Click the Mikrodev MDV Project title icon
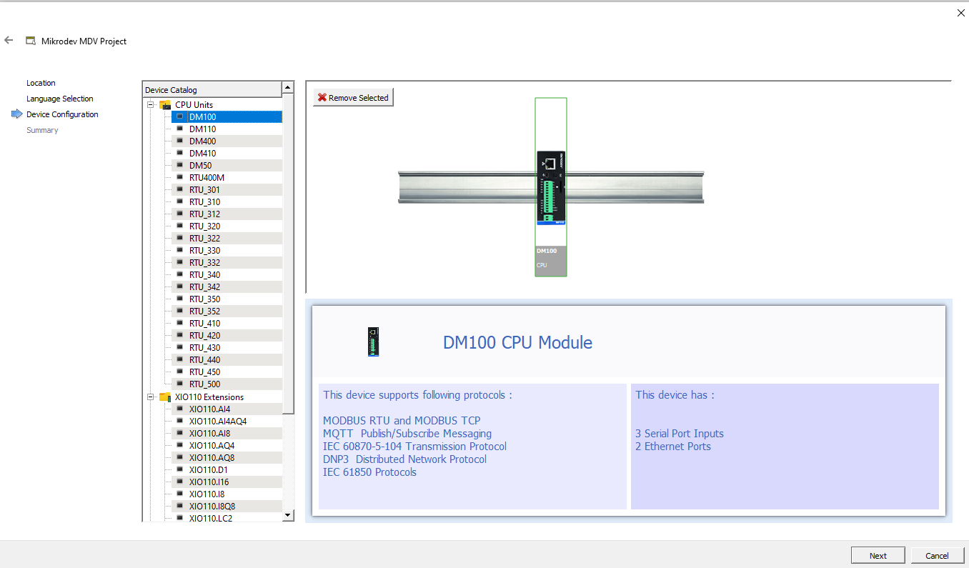Screen dimensions: 969x568 (31, 41)
